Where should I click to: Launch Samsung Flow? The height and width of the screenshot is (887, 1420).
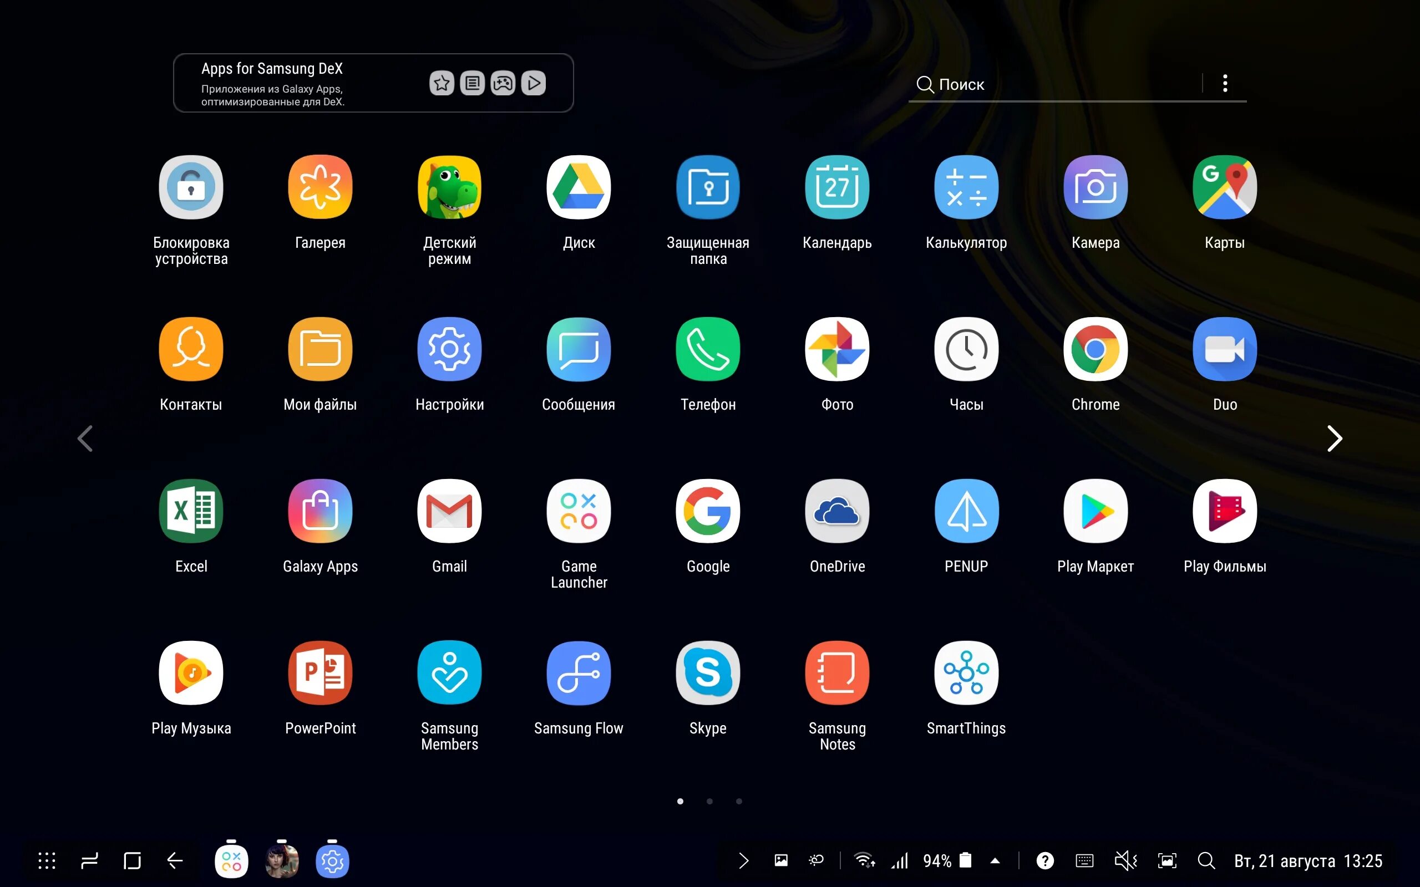[579, 672]
